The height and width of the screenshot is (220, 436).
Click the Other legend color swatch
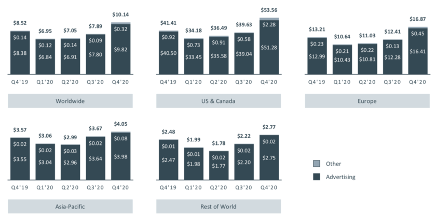coord(317,164)
